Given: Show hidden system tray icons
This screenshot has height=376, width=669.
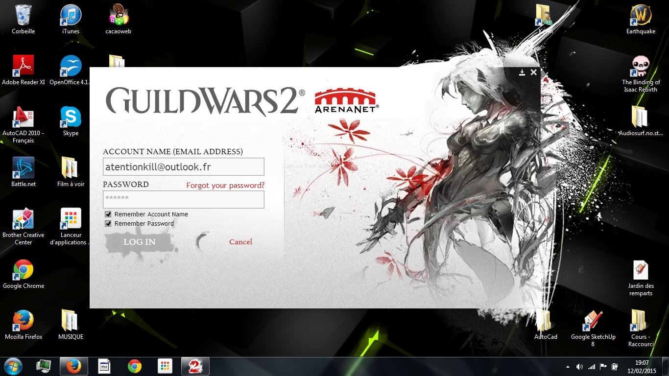Looking at the screenshot, I should 568,367.
